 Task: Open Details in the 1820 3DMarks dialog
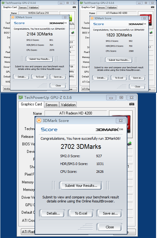pyautogui.click(x=101, y=78)
